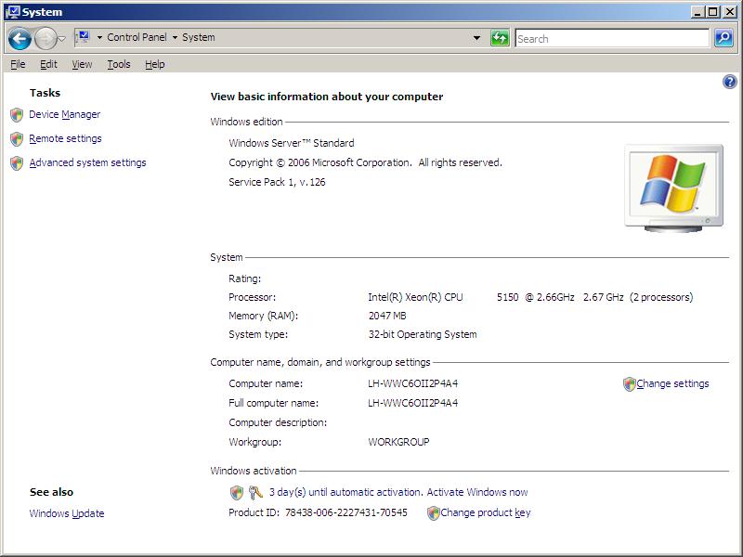Select the Copyright 2006 Microsoft Corporation text
743x557 pixels.
(x=365, y=162)
